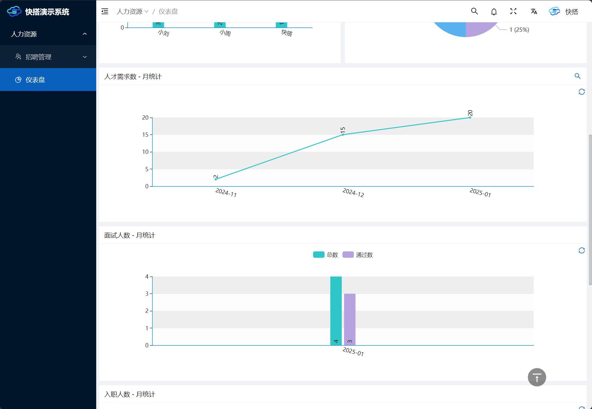Click the 快搭 username in the header
Image resolution: width=592 pixels, height=409 pixels.
[x=572, y=12]
